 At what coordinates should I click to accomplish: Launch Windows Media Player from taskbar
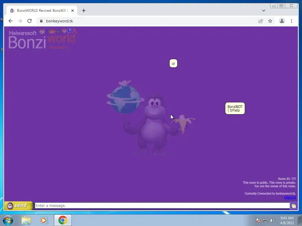(44, 220)
